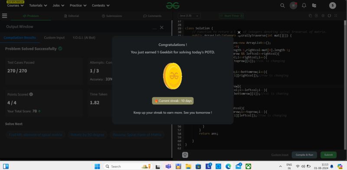Click the 'class Solution {' line in the editor
The image size is (347, 170).
click(199, 28)
